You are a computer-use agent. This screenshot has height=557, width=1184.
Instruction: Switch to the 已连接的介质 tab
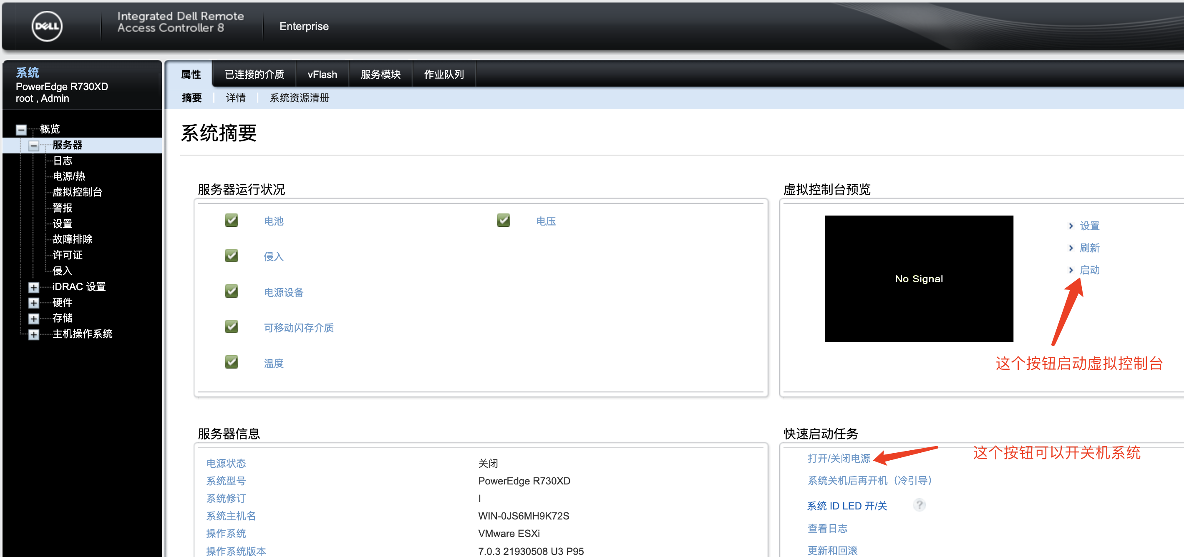[x=254, y=74]
